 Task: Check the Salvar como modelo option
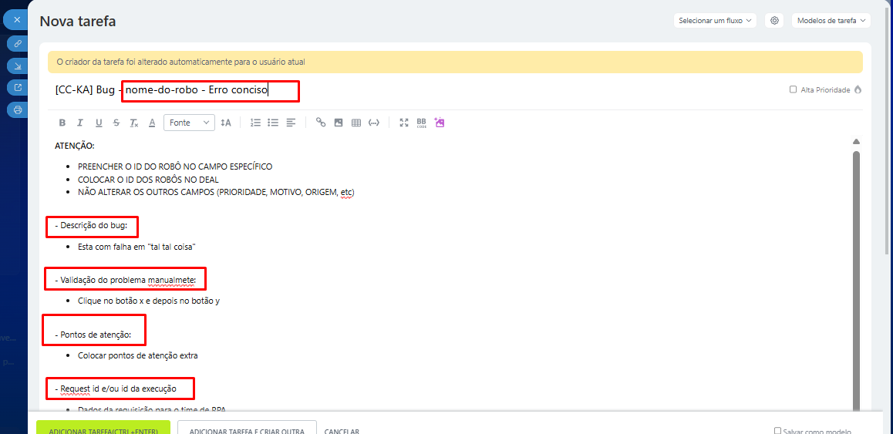(x=777, y=431)
